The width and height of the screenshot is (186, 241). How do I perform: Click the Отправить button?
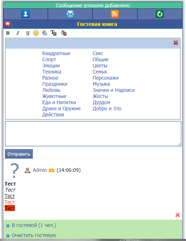pyautogui.click(x=19, y=154)
